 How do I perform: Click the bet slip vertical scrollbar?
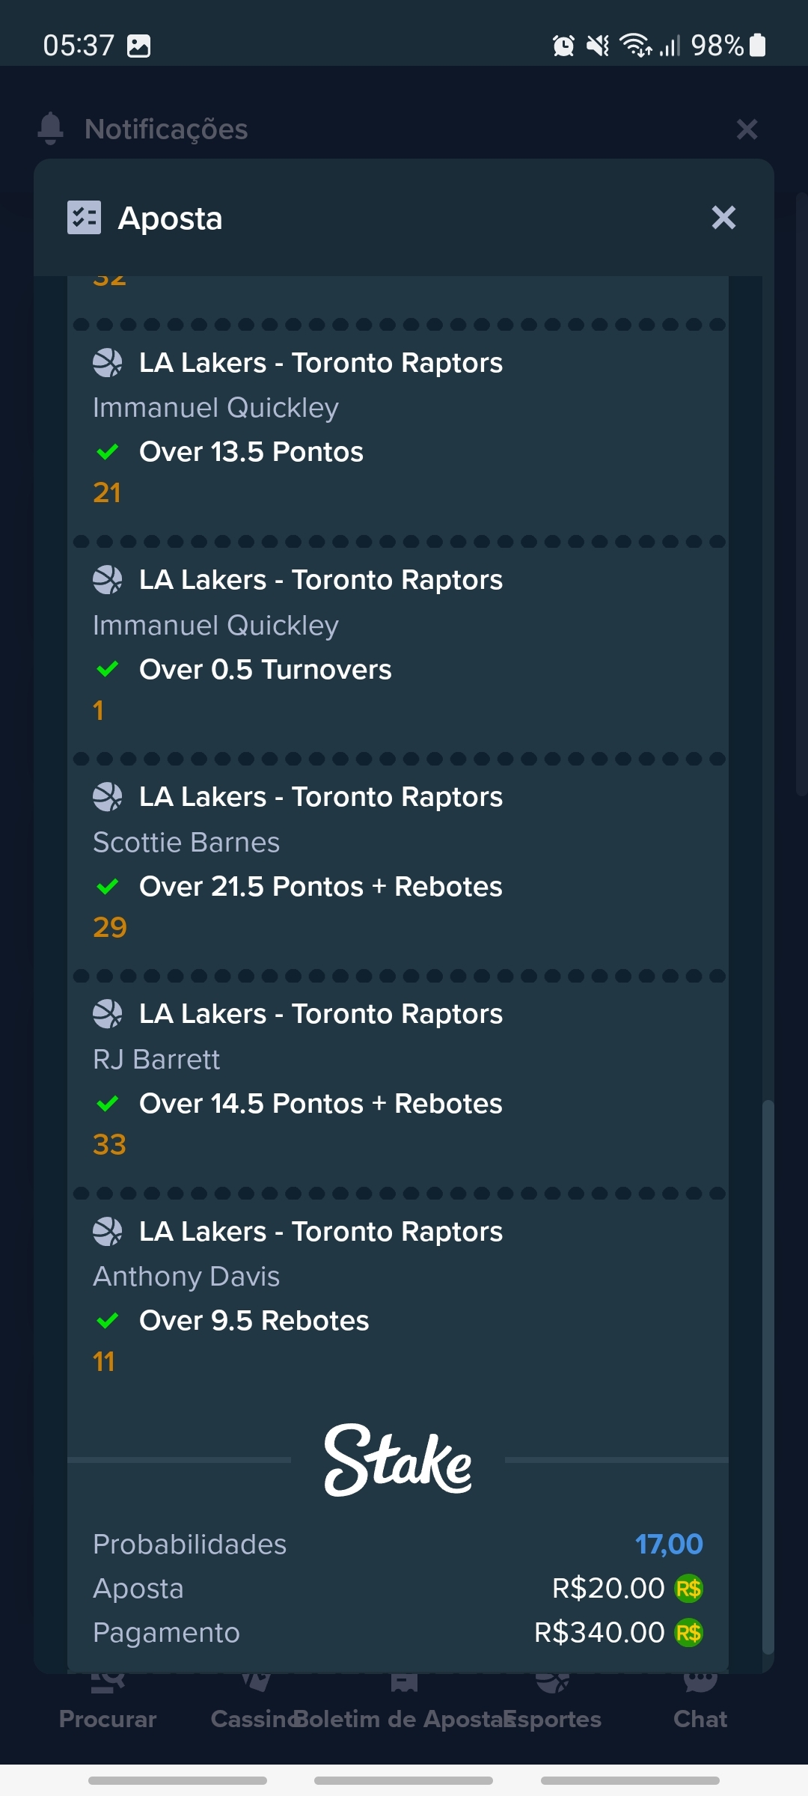(768, 1377)
